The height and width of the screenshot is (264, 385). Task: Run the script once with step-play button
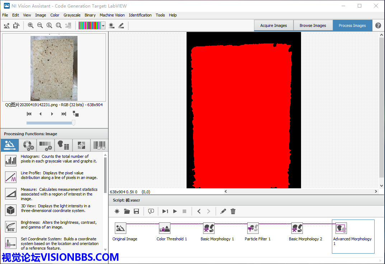pos(165,211)
